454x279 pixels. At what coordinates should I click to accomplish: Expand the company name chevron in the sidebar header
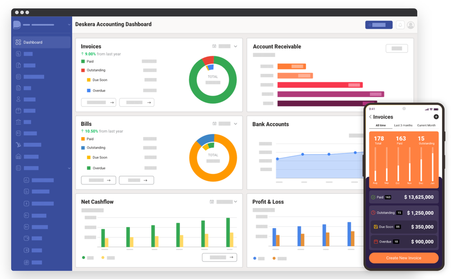[x=69, y=25]
